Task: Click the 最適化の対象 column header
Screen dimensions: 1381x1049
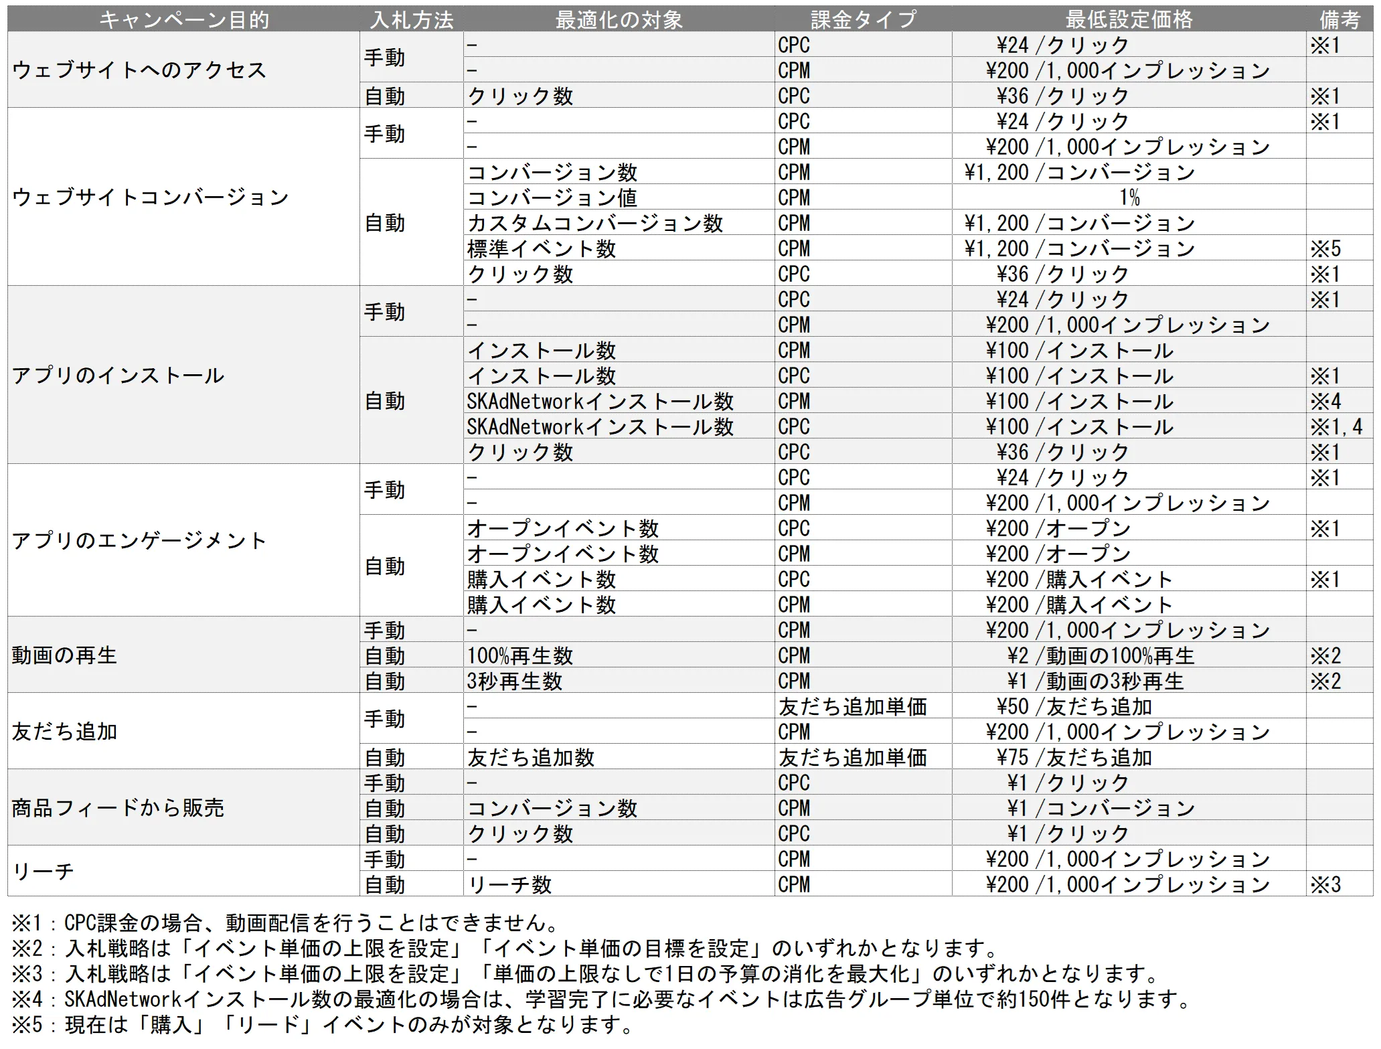Action: 619,19
